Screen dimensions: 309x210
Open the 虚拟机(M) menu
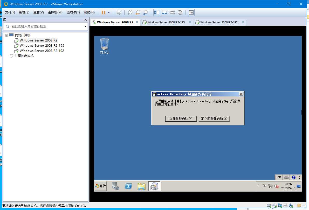point(55,12)
